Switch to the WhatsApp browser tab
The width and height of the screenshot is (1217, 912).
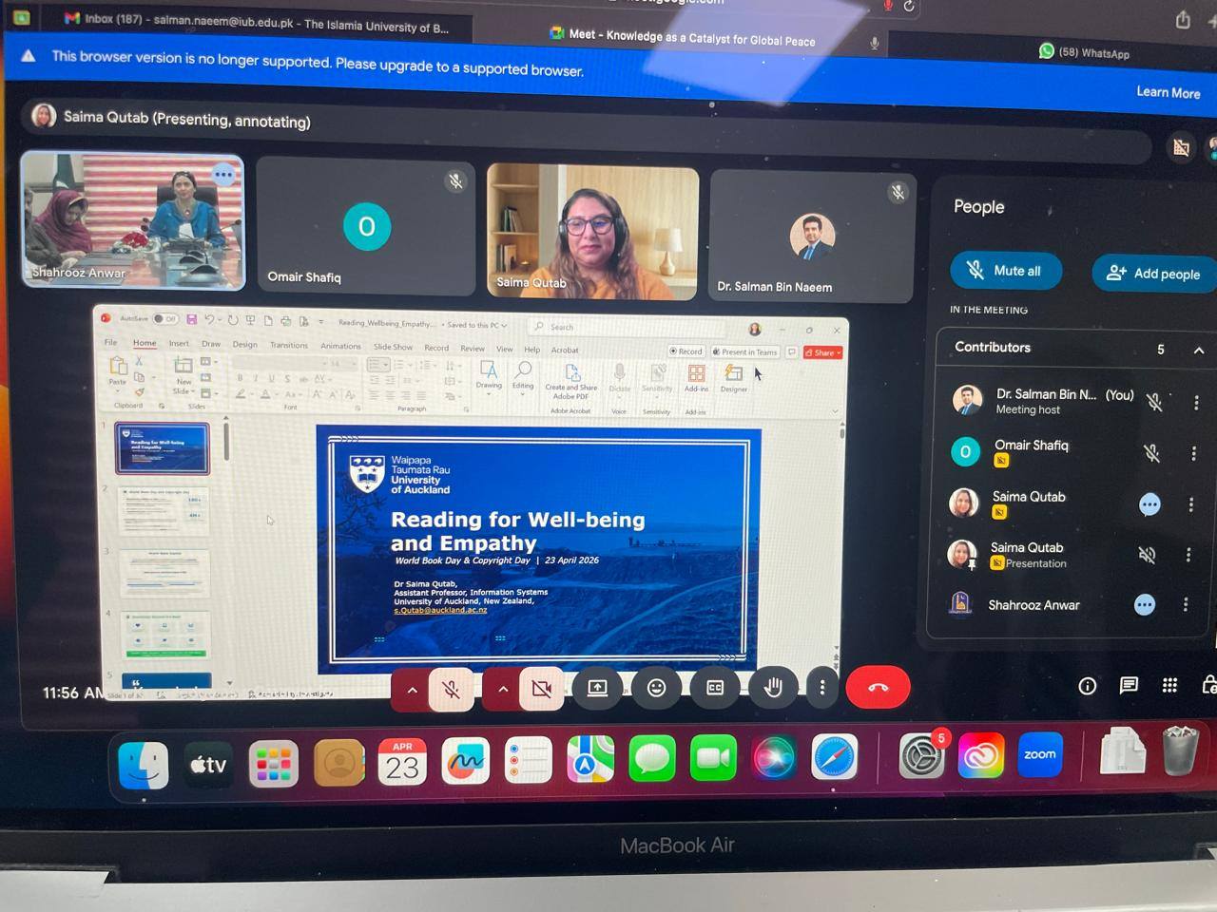pyautogui.click(x=1084, y=52)
